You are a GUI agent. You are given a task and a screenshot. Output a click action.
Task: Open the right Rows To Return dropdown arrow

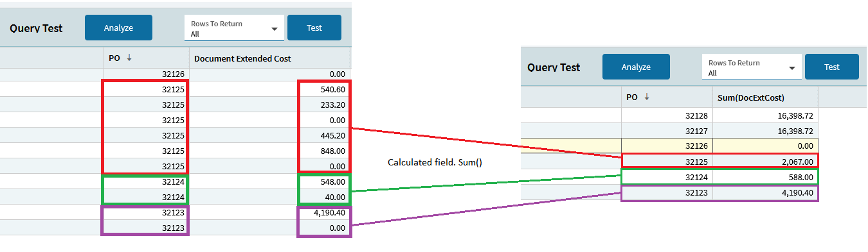pyautogui.click(x=792, y=69)
